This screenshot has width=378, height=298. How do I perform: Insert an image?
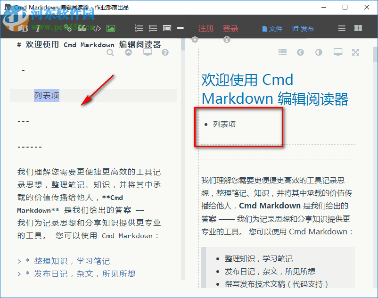pyautogui.click(x=110, y=28)
